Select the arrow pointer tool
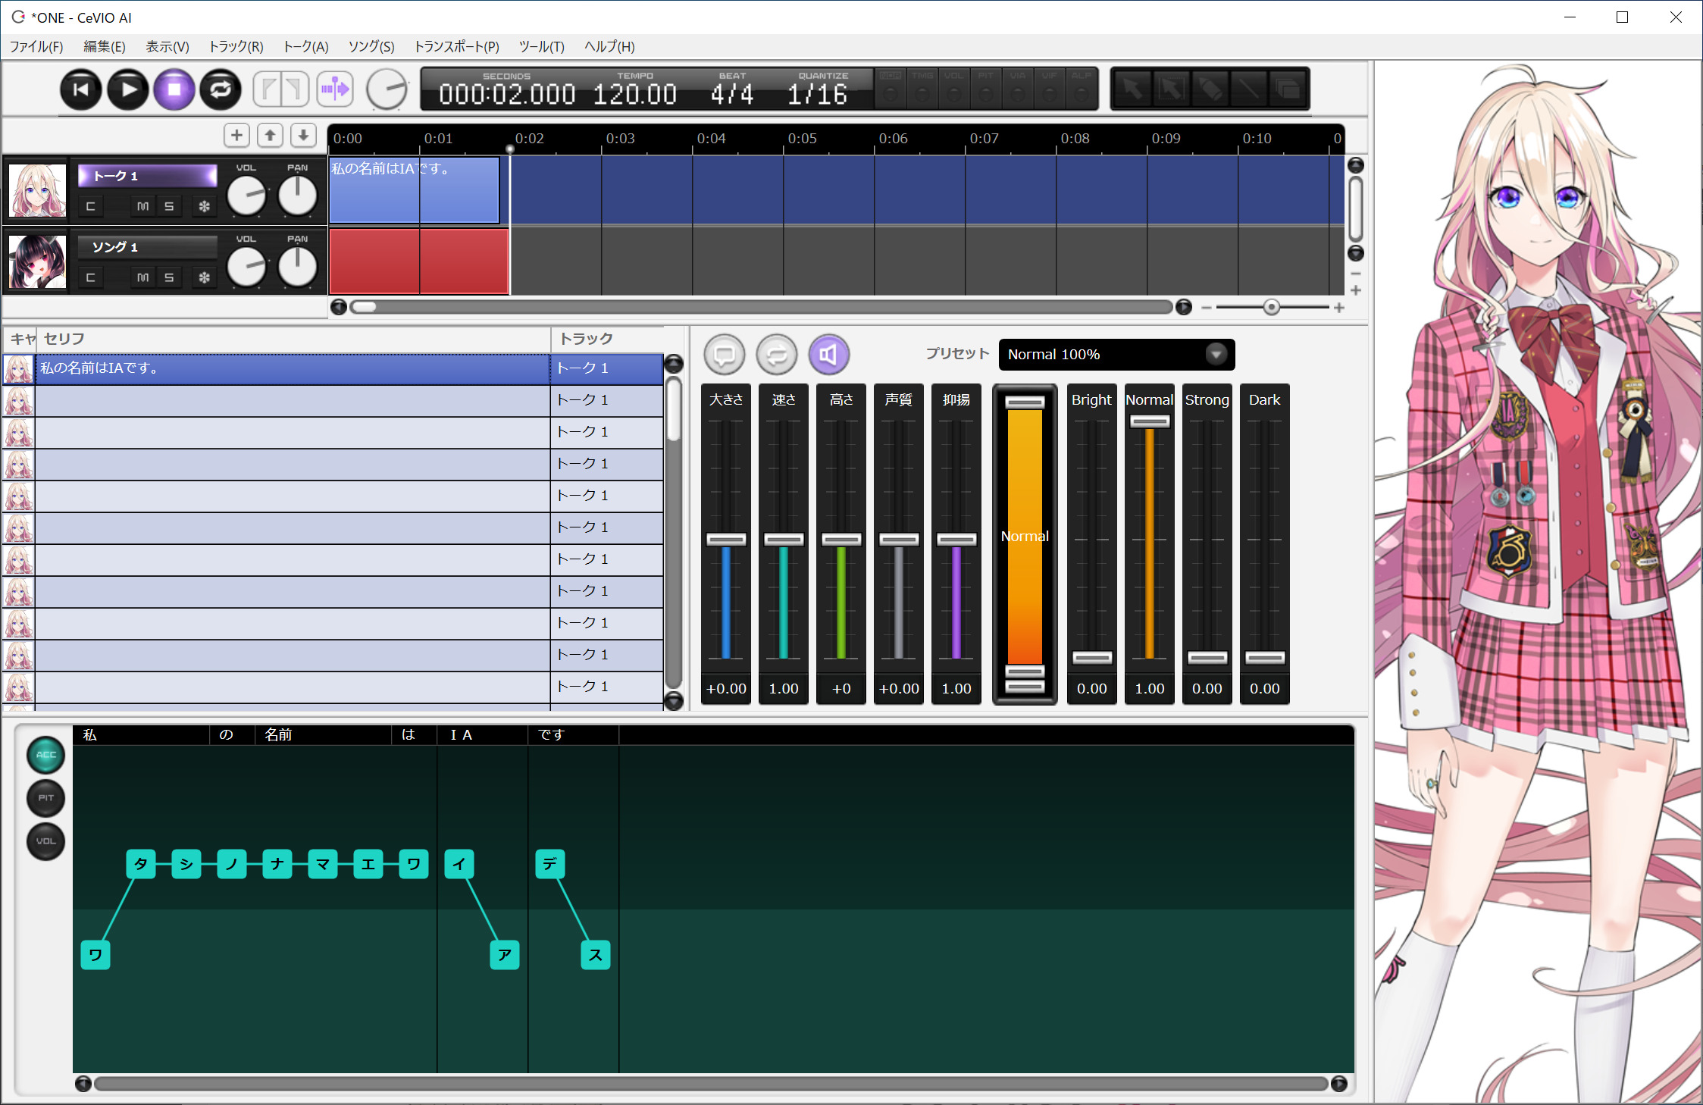 point(1133,89)
